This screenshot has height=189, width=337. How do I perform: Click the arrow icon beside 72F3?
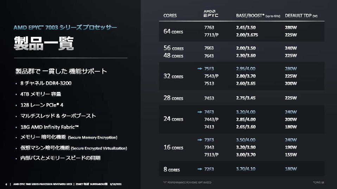199,169
